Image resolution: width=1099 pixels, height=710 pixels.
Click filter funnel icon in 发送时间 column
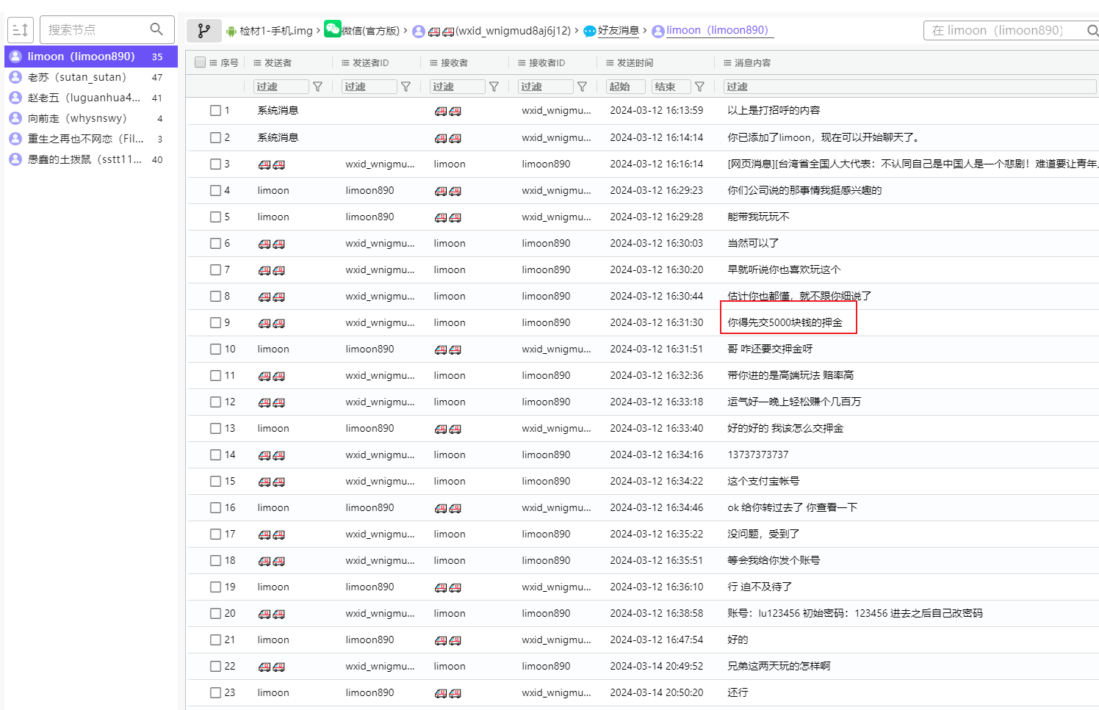coord(699,87)
